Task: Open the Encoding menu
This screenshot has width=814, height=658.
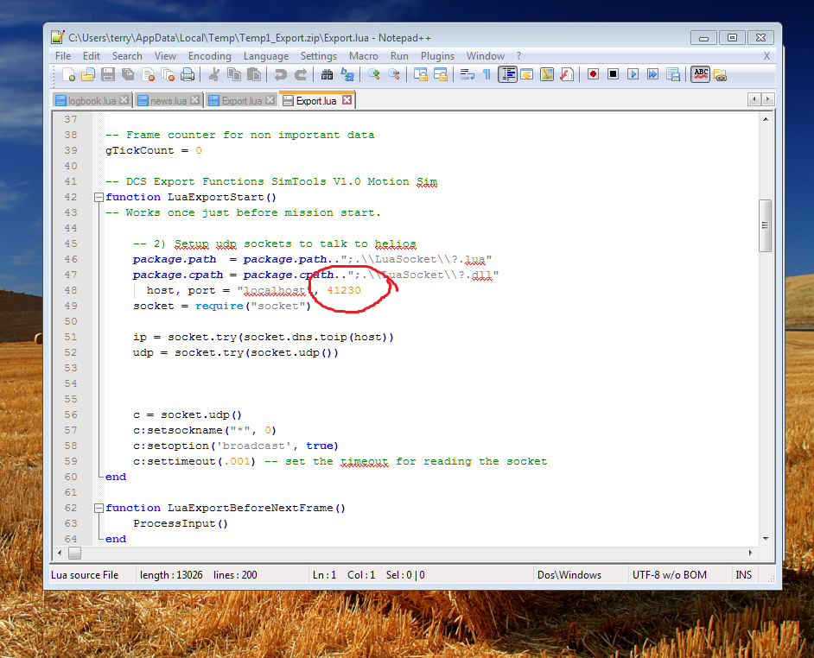Action: (210, 56)
